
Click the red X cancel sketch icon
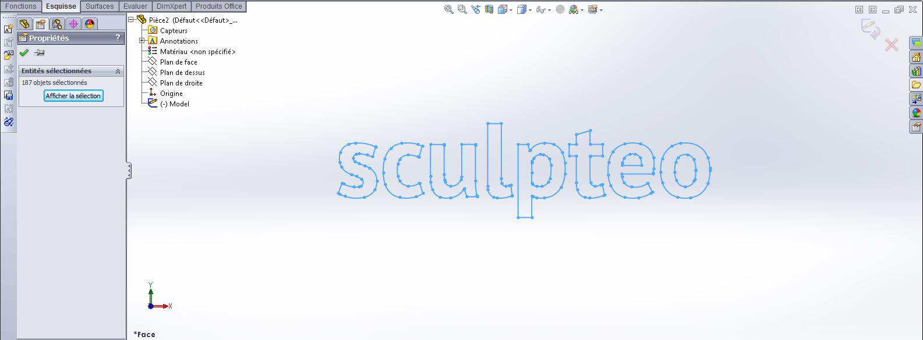(891, 45)
